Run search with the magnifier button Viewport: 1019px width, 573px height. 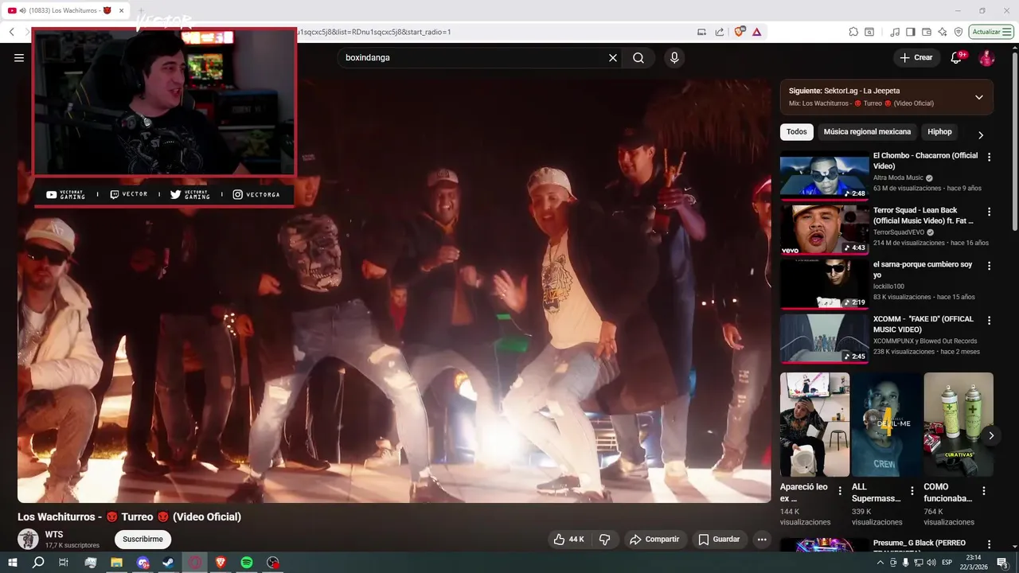(x=638, y=57)
